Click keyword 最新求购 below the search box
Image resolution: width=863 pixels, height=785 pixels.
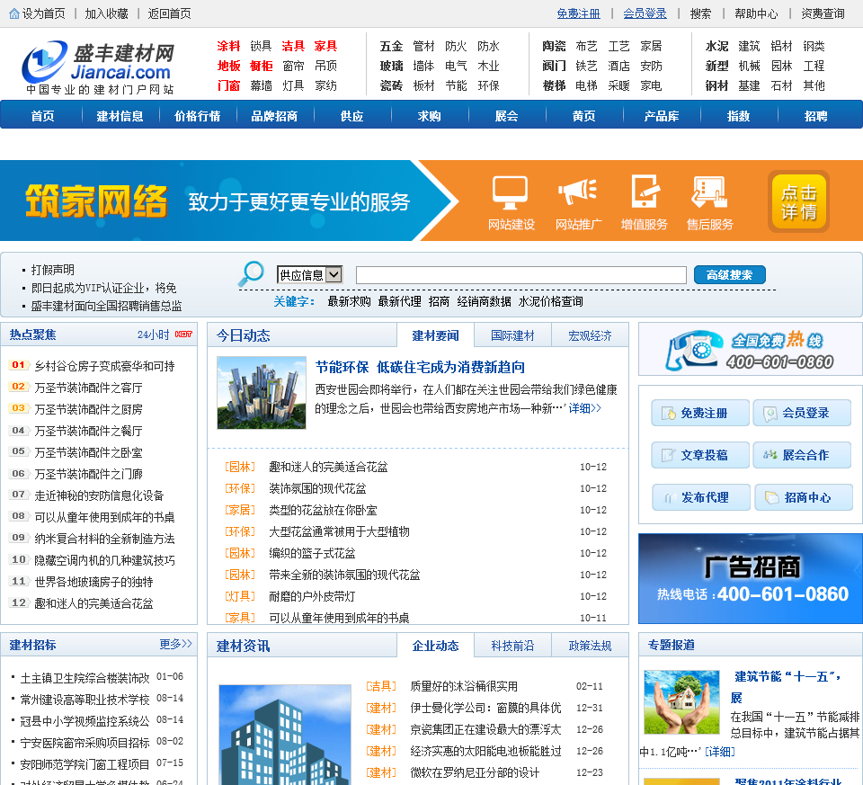coord(349,301)
